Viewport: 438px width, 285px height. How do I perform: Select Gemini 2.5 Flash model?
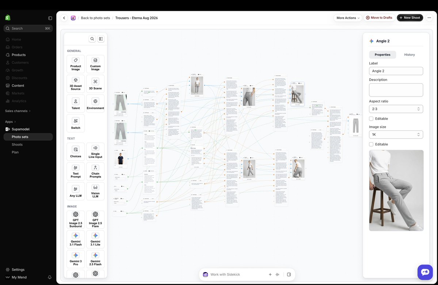[x=95, y=259]
